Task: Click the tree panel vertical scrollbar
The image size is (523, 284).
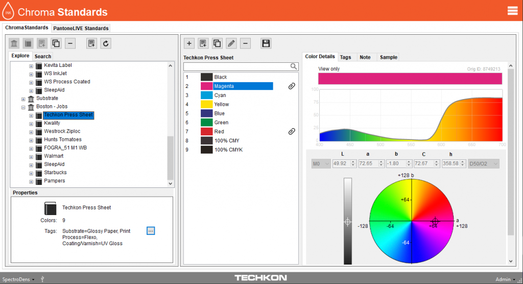Action: point(171,158)
